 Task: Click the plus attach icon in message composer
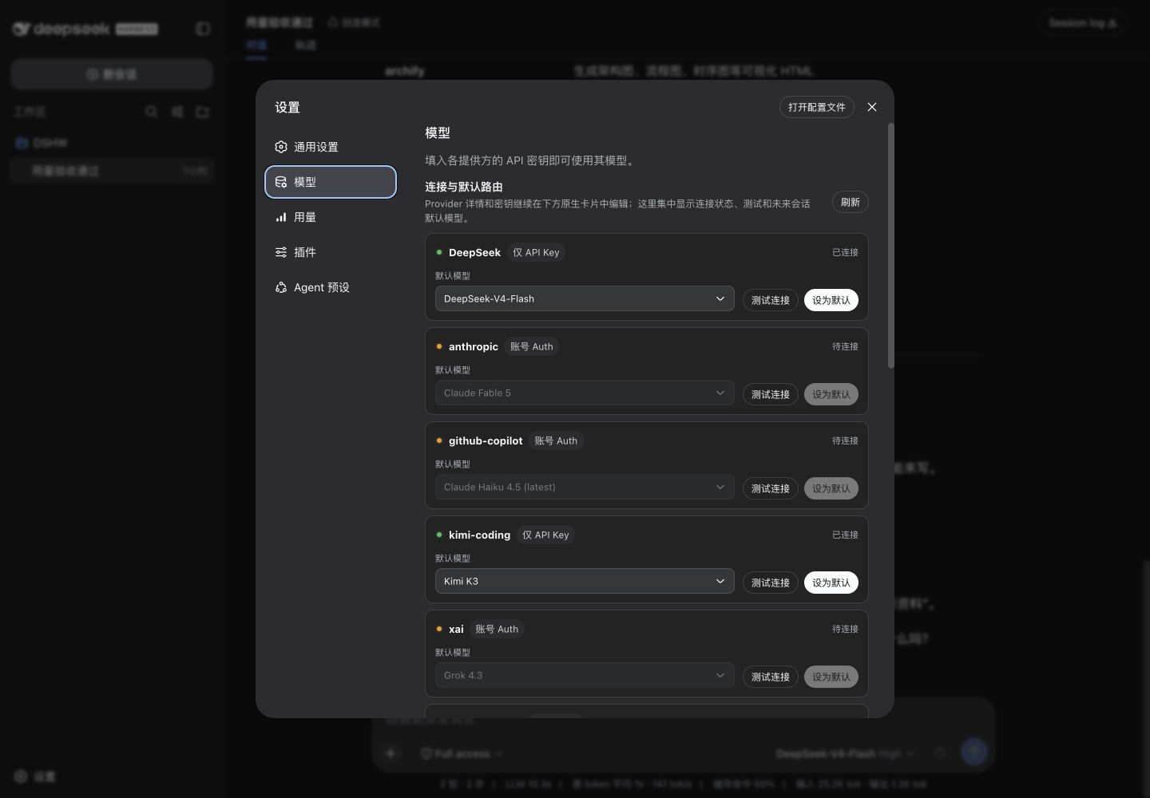pyautogui.click(x=391, y=753)
